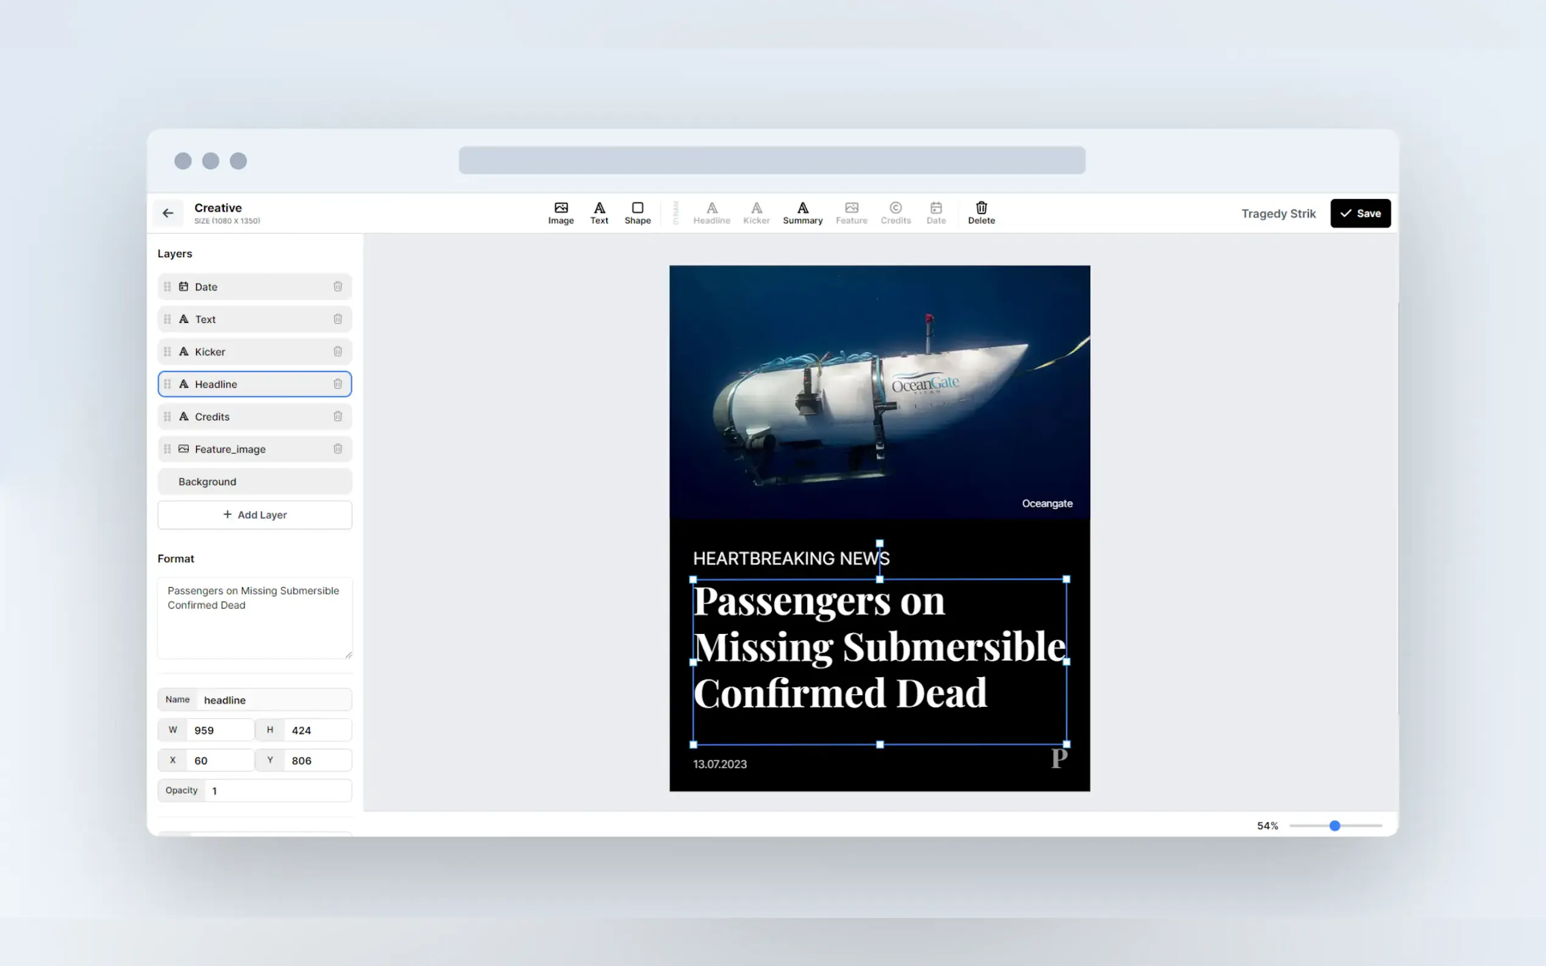Delete the Kicker layer via trash icon
The height and width of the screenshot is (966, 1546).
[x=337, y=352]
